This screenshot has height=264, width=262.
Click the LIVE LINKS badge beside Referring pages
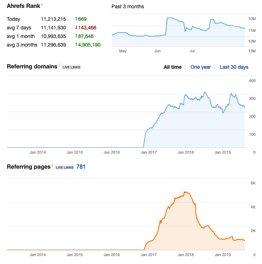click(x=65, y=167)
